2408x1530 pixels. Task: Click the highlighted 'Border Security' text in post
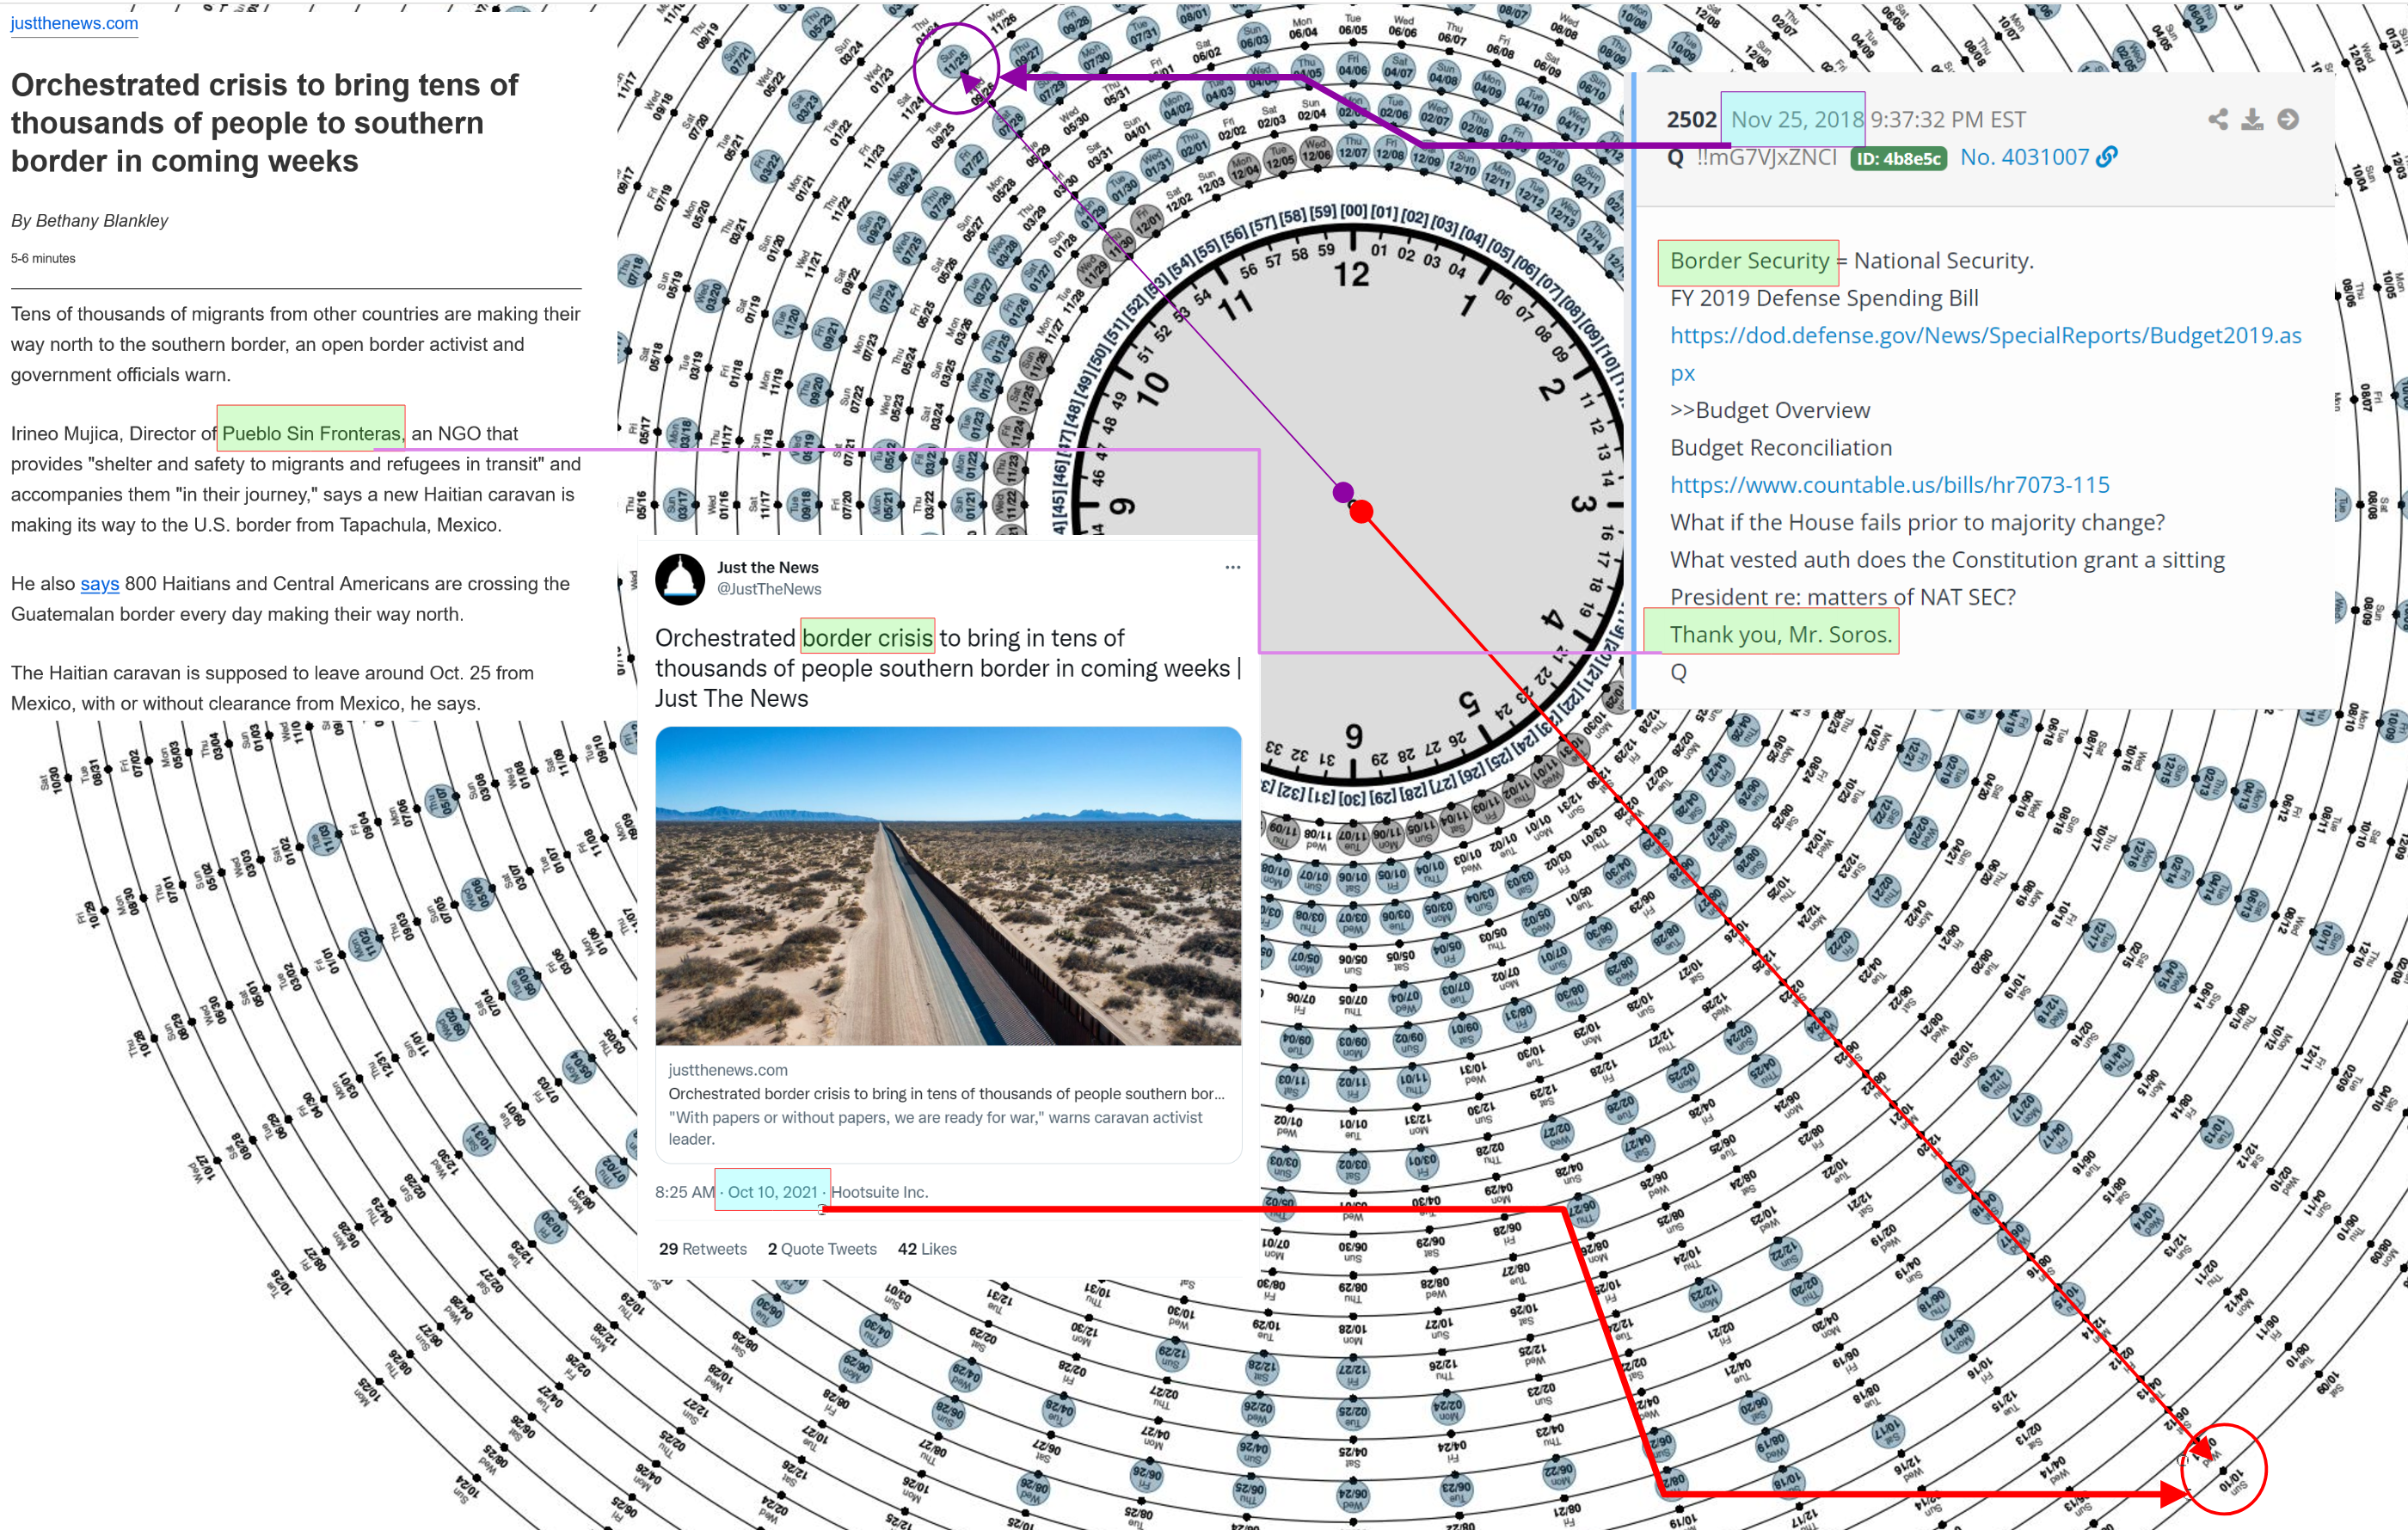tap(1749, 261)
